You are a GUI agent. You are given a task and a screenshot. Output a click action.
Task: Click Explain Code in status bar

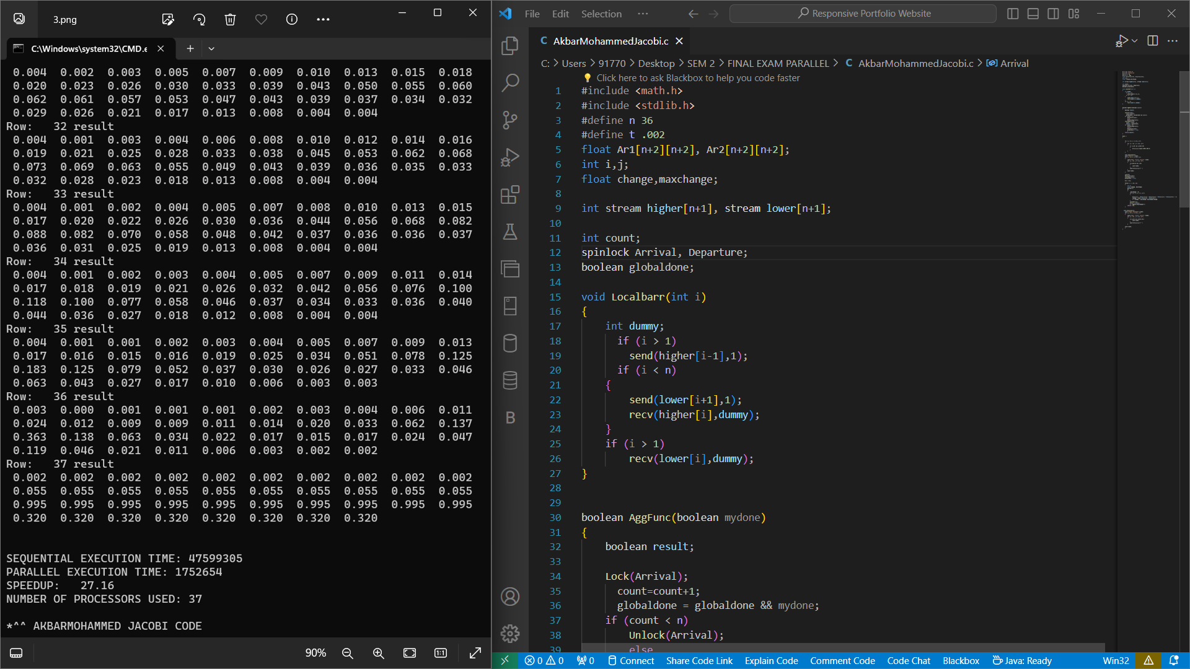[771, 660]
